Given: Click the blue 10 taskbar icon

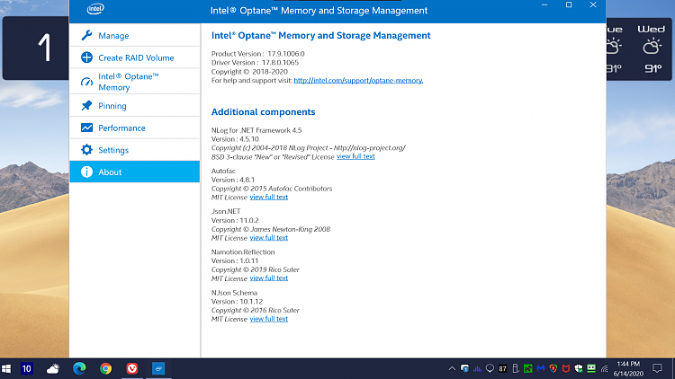Looking at the screenshot, I should (x=27, y=369).
